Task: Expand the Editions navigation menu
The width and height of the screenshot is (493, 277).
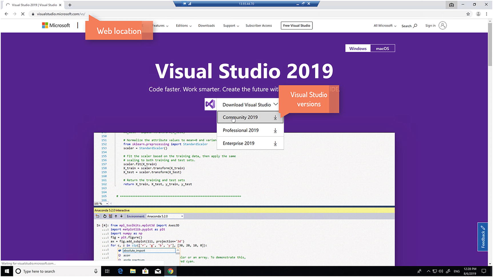Action: tap(183, 26)
